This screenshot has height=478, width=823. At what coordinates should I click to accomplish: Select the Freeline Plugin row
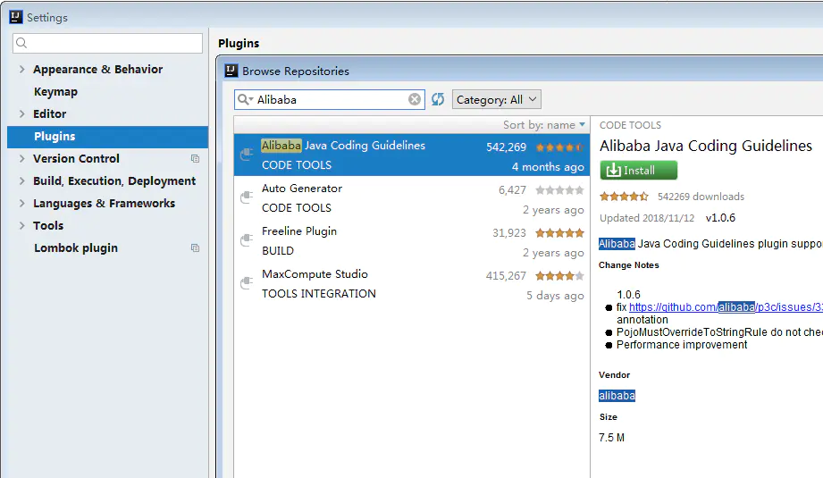(x=412, y=241)
